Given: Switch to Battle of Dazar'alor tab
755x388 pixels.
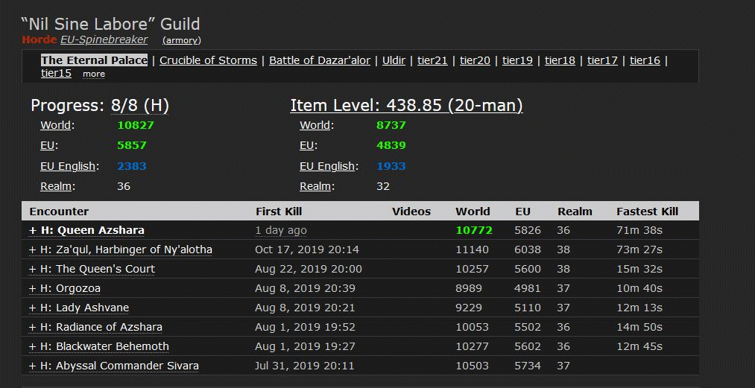Looking at the screenshot, I should coord(320,60).
